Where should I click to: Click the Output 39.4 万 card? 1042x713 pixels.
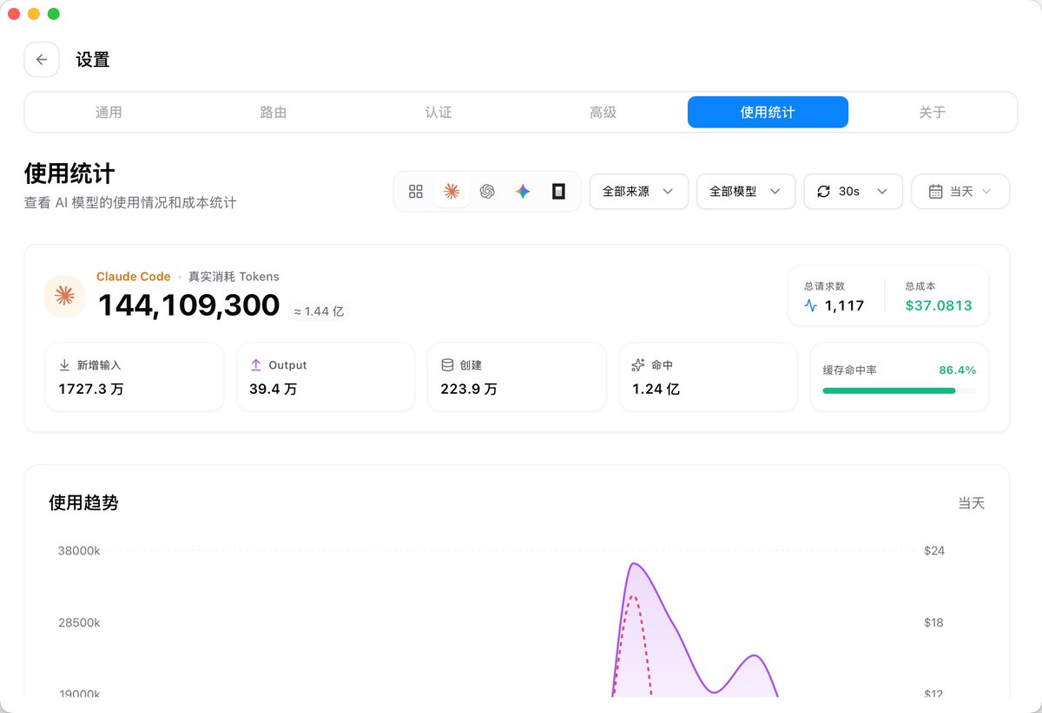(x=326, y=377)
